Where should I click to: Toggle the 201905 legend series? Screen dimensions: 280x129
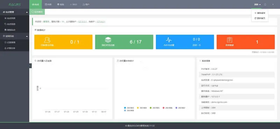[155, 108]
